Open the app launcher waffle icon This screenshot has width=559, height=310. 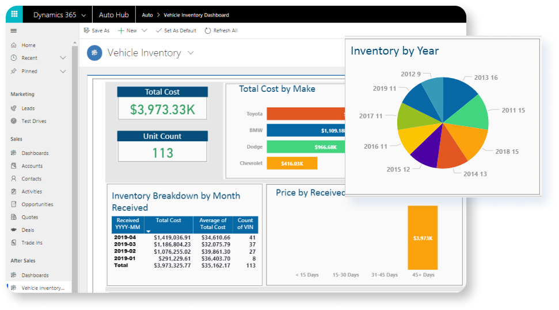click(14, 14)
